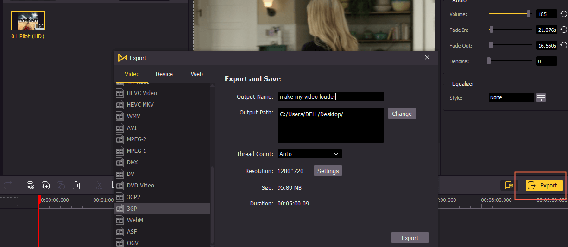Viewport: 568px width, 247px height.
Task: Click the grey Export button in dialog
Action: [410, 238]
